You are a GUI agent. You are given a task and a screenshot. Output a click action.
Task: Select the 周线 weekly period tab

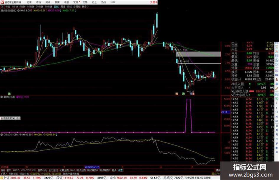click(x=63, y=7)
